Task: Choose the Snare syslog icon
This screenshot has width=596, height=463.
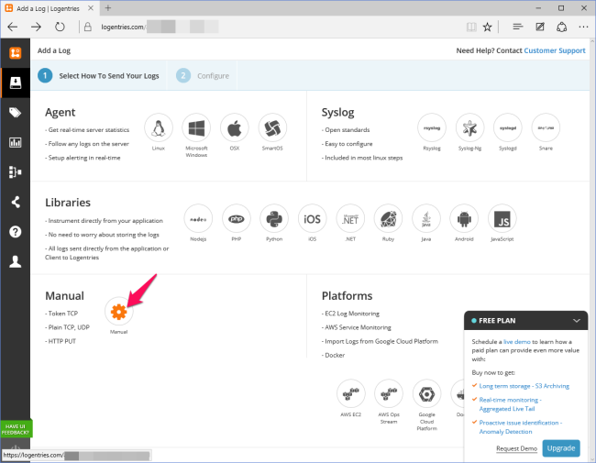Action: pyautogui.click(x=546, y=128)
